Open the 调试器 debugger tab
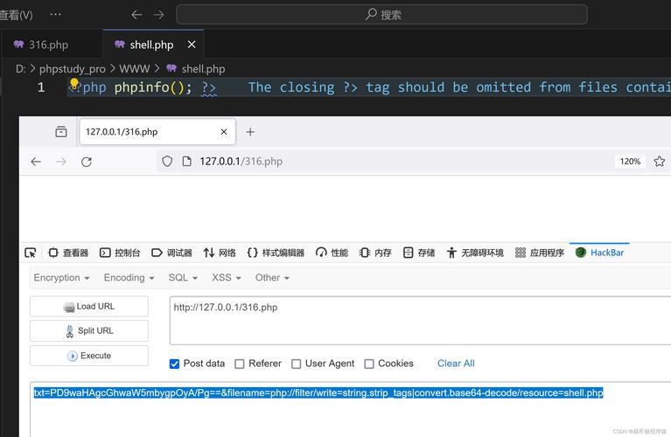The image size is (671, 437). click(172, 253)
